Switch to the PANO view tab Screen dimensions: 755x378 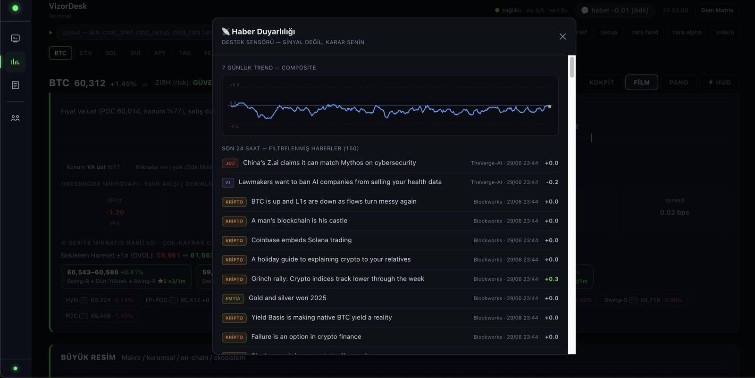coord(679,82)
